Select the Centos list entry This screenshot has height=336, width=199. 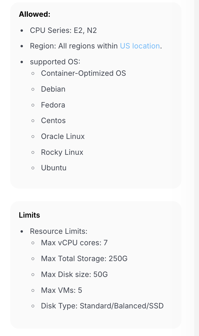coord(53,120)
